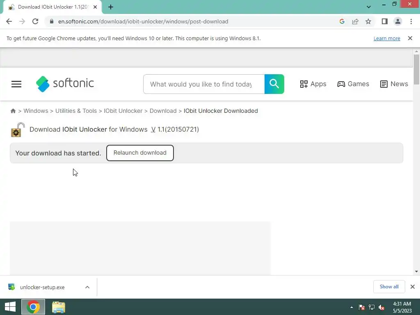Expand unlocker-setup.exe download options
The image size is (420, 315).
click(x=87, y=287)
